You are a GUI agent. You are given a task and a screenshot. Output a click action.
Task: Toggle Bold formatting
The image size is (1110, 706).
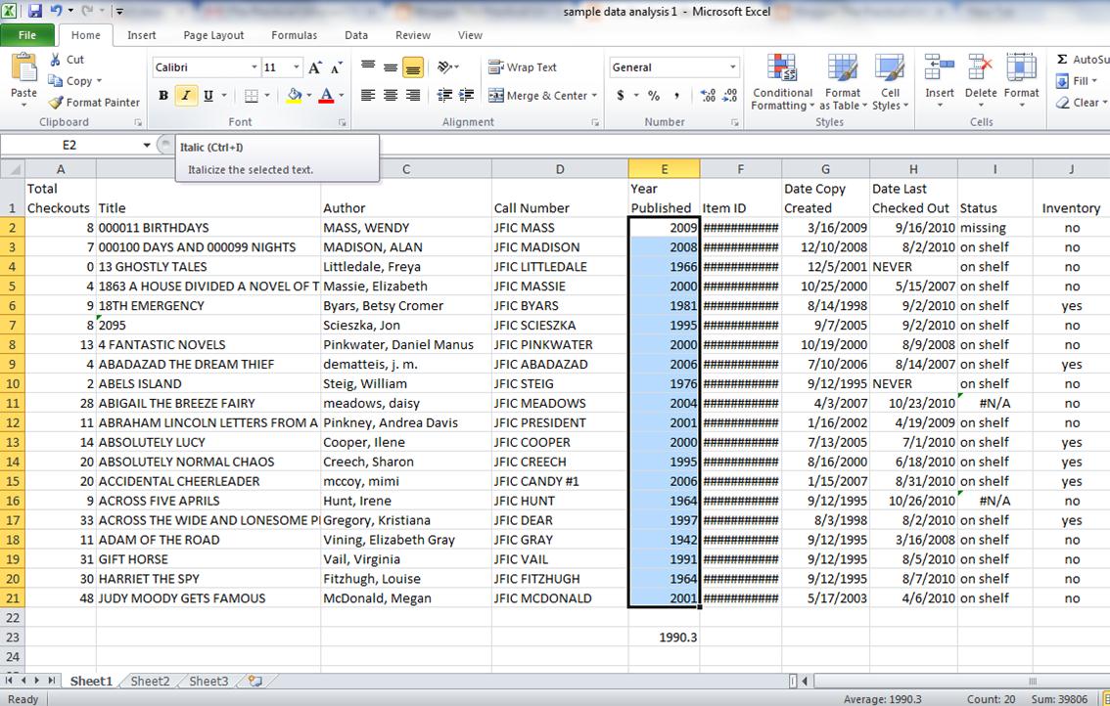[162, 96]
